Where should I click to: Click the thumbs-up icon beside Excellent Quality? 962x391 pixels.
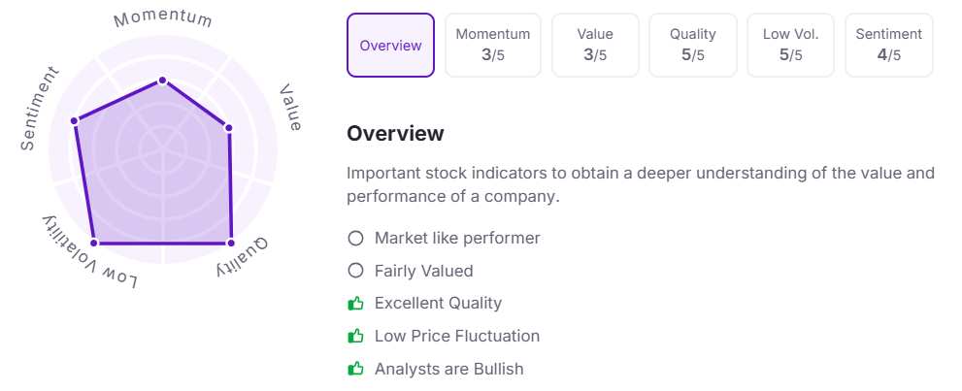356,304
